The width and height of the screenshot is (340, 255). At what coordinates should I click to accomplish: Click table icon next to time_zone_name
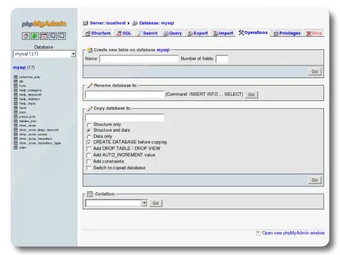click(15, 134)
